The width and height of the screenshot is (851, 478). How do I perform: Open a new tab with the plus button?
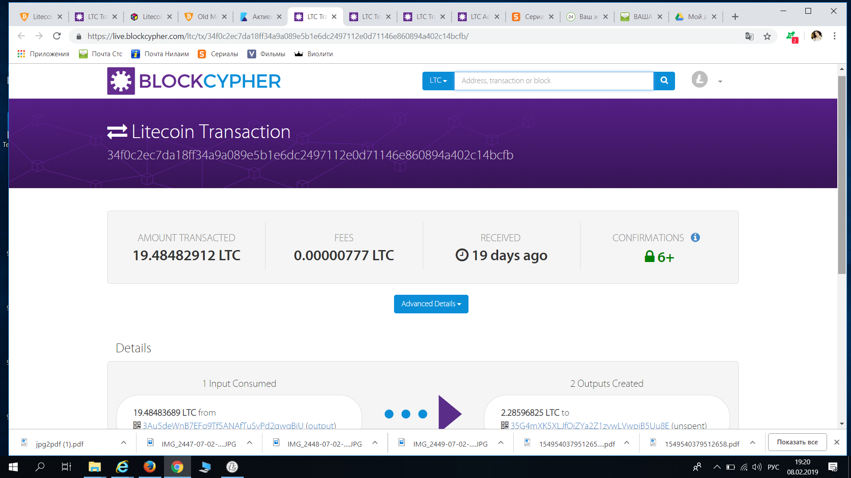tap(735, 17)
